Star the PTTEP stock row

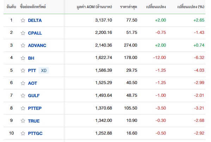tap(23, 108)
